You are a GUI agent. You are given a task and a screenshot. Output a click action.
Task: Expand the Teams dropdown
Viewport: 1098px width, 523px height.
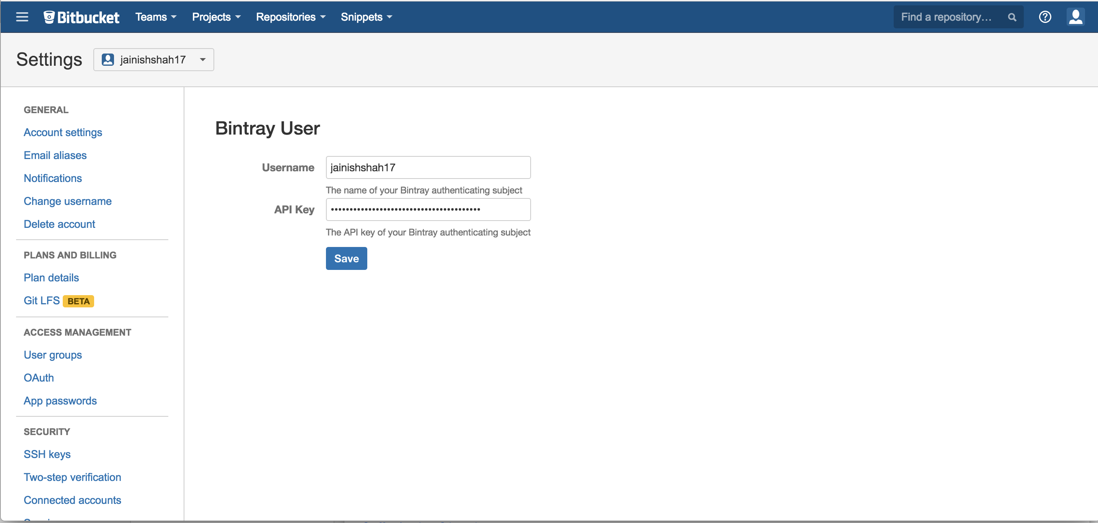pyautogui.click(x=156, y=17)
